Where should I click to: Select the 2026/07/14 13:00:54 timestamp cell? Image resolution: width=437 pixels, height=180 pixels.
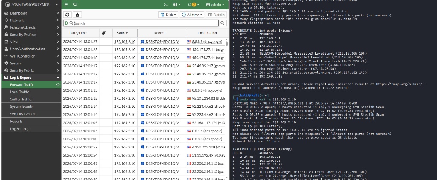[80, 155]
